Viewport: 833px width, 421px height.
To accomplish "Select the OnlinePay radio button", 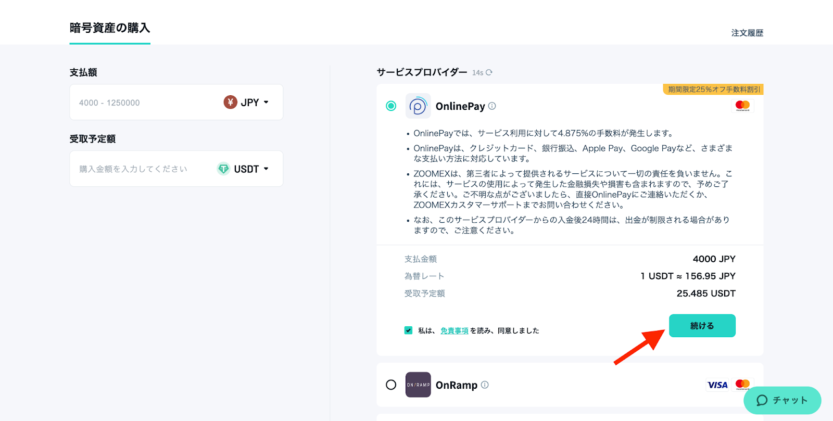I will 391,106.
